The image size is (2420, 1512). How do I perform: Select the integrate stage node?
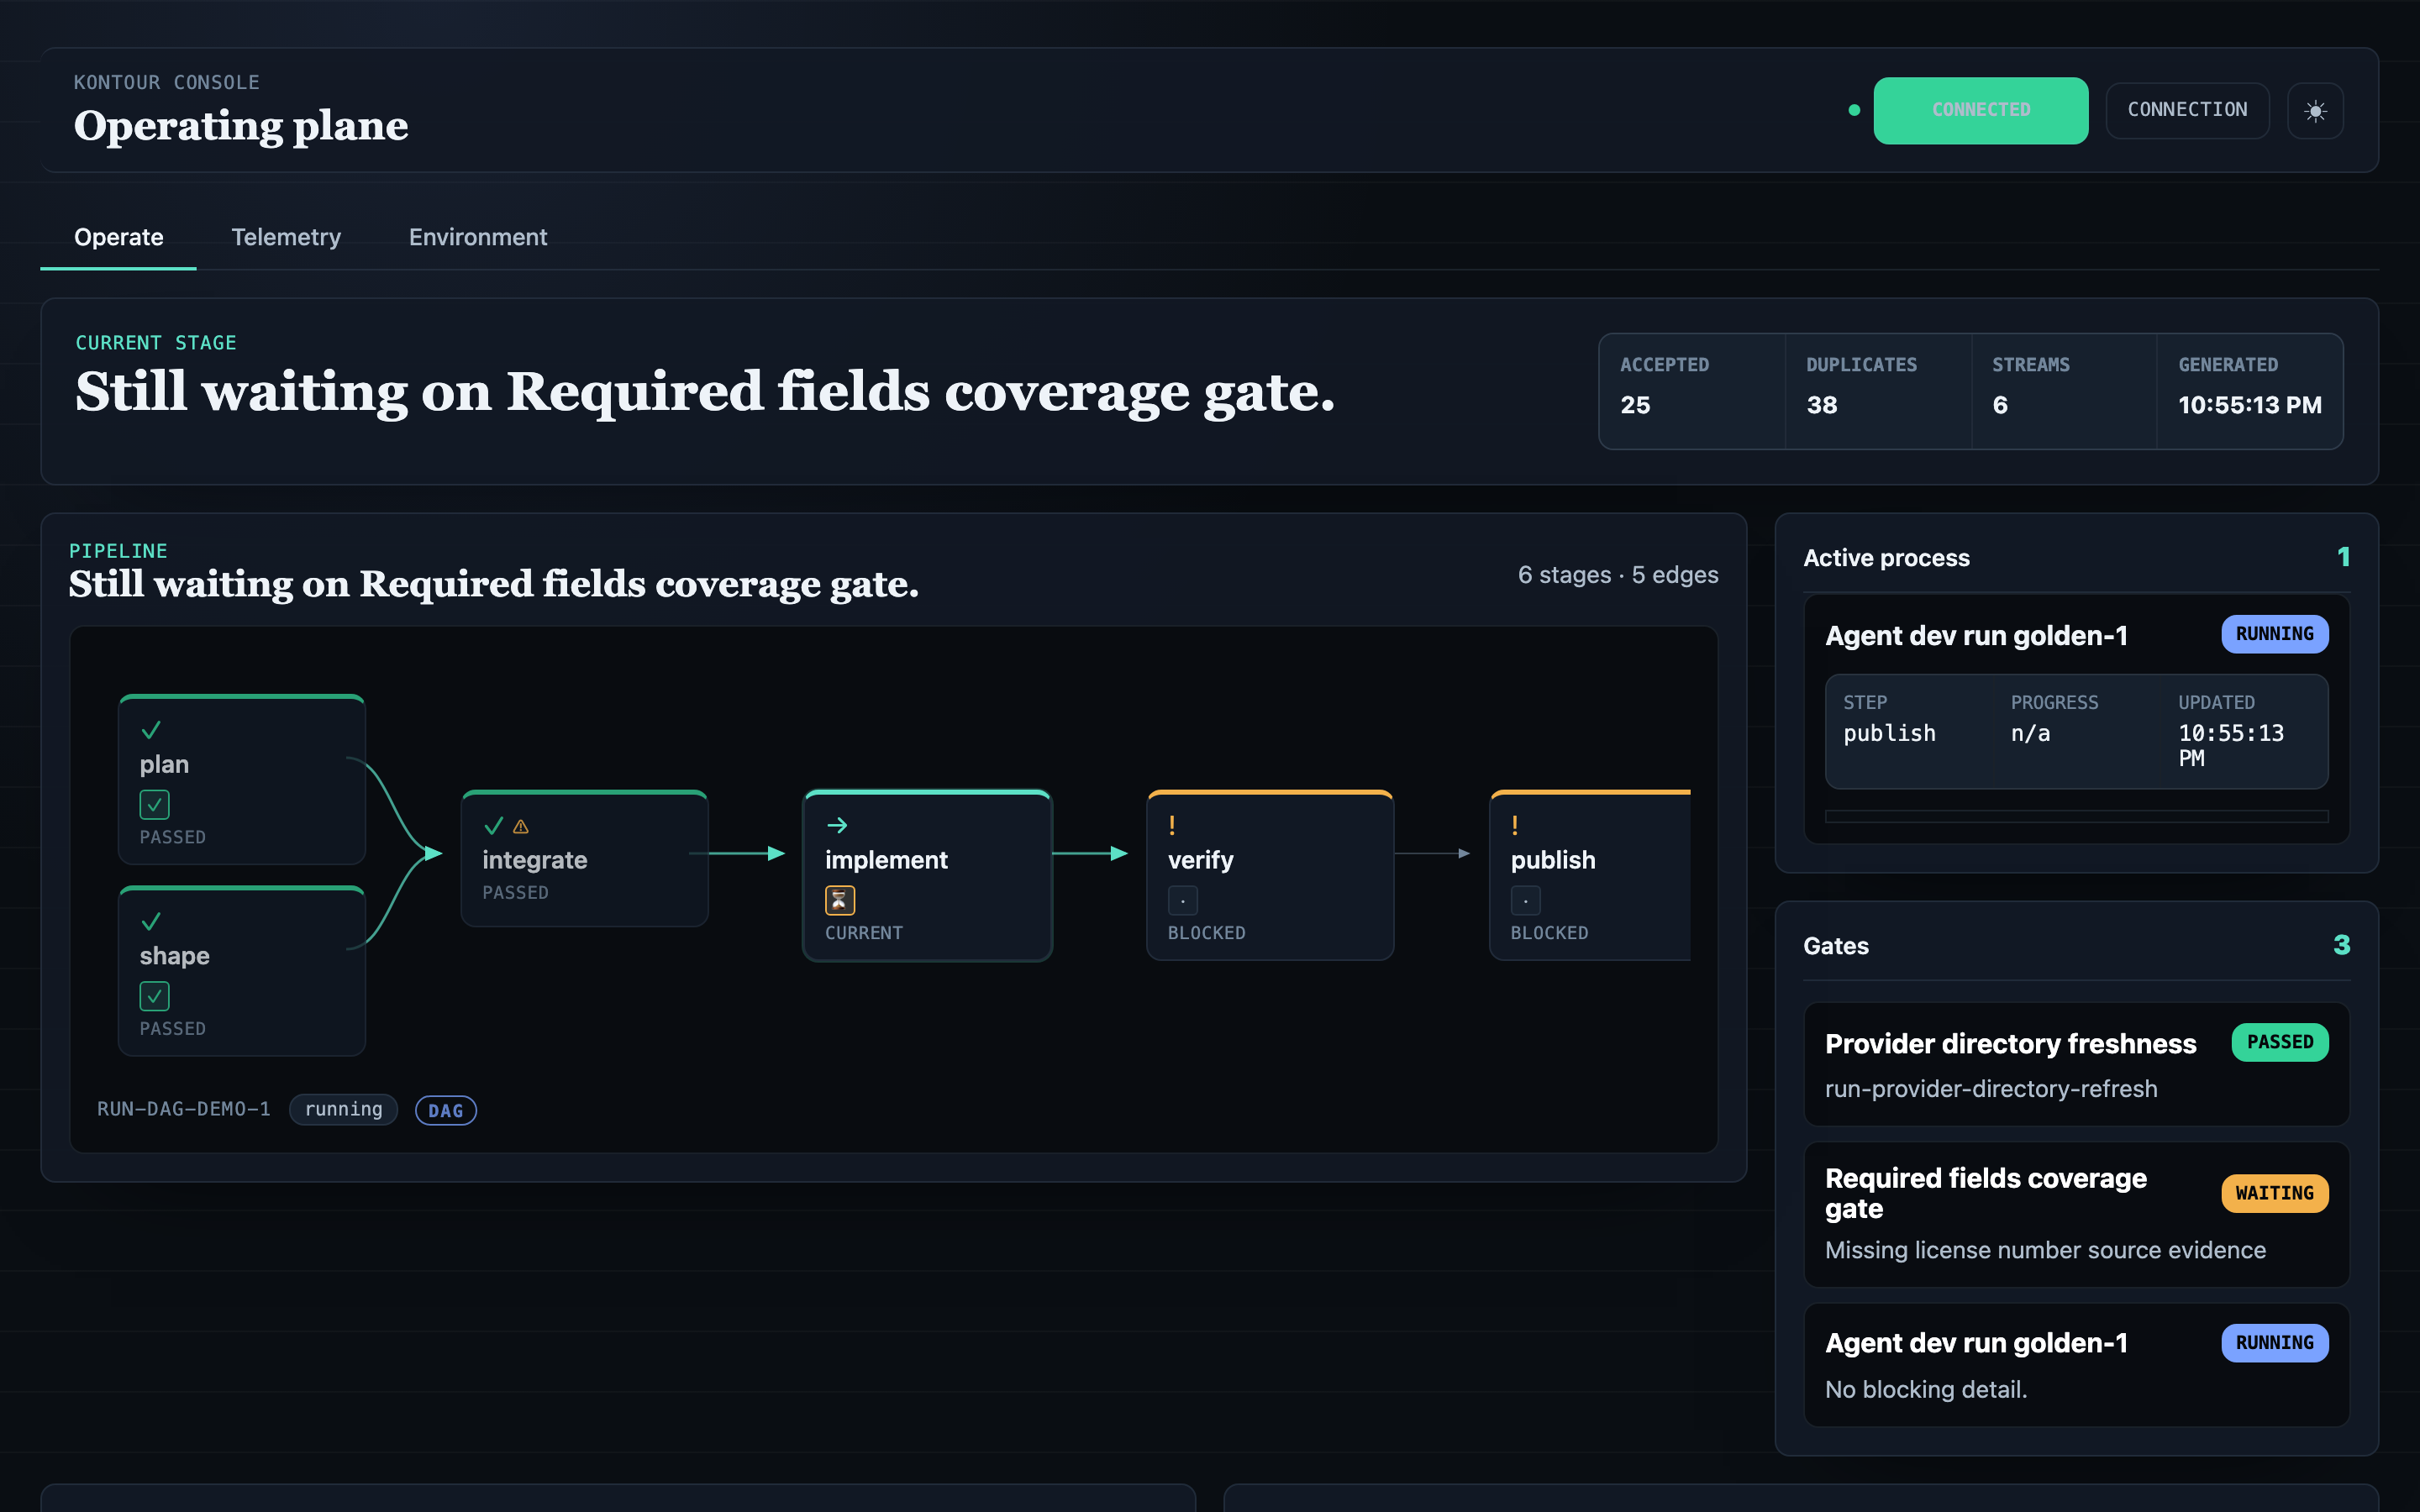585,858
